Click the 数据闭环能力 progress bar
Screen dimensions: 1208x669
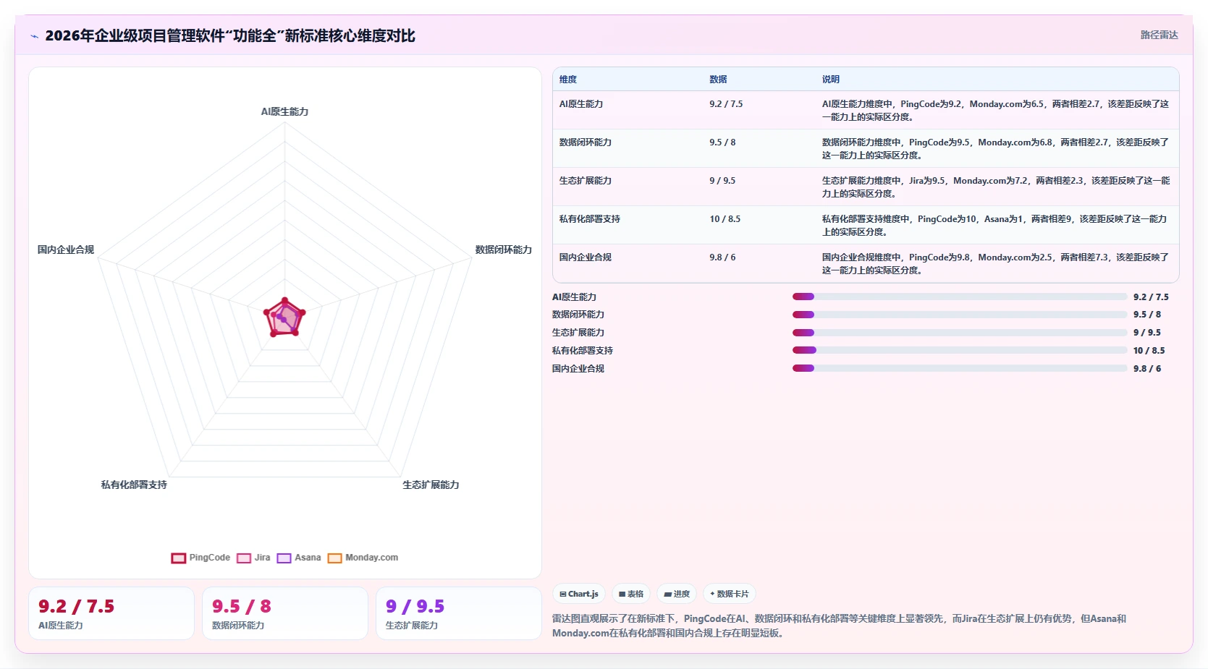tap(960, 315)
